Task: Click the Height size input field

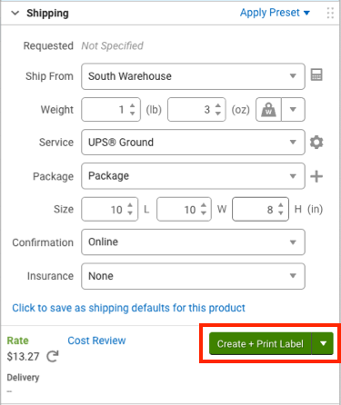Action: [x=260, y=209]
